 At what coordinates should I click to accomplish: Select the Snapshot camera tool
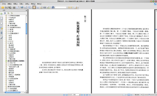(45, 7)
